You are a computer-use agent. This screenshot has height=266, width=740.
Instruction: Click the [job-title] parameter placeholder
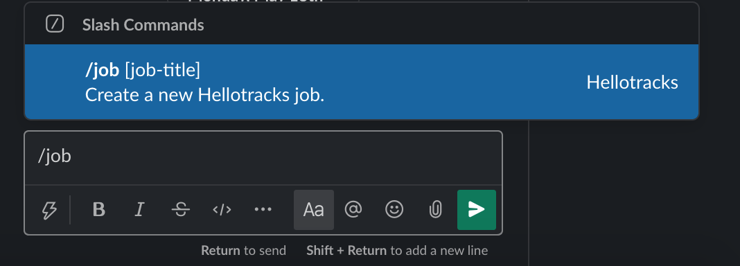(x=162, y=70)
